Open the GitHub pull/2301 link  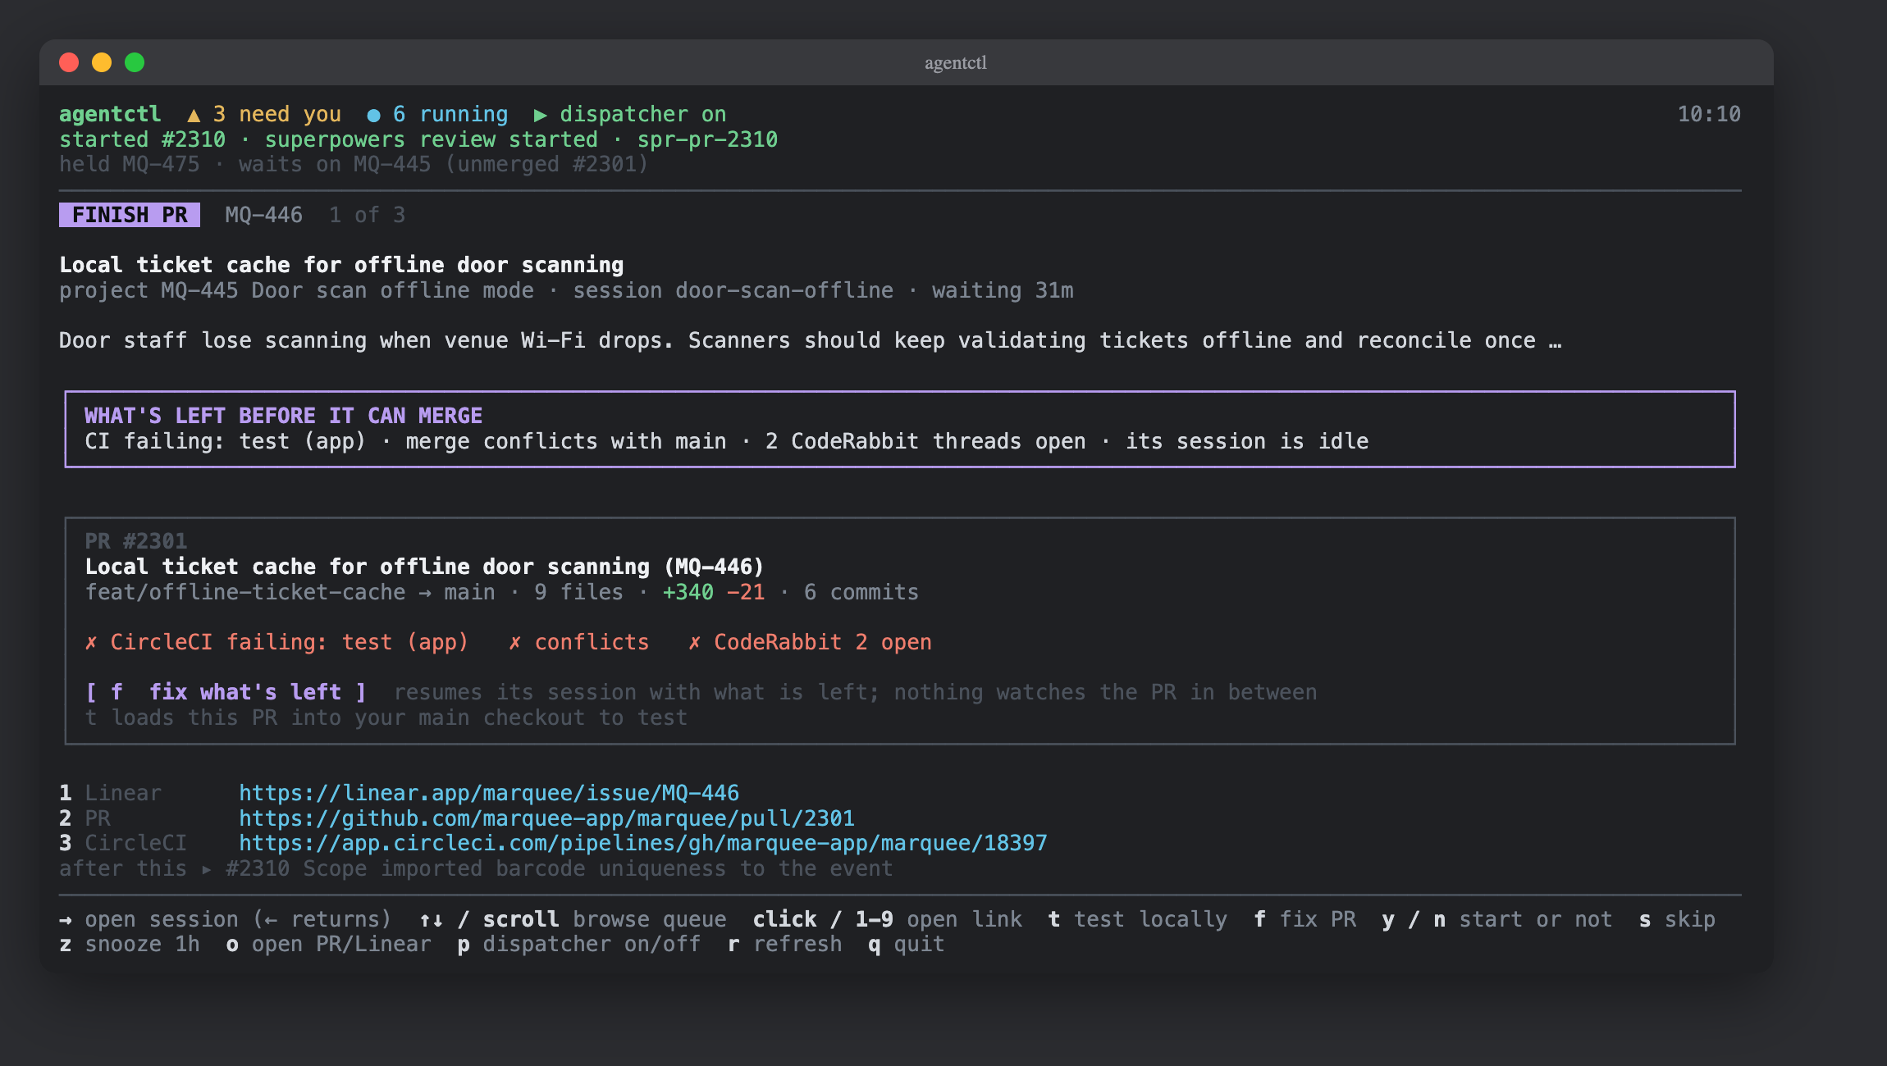click(546, 818)
